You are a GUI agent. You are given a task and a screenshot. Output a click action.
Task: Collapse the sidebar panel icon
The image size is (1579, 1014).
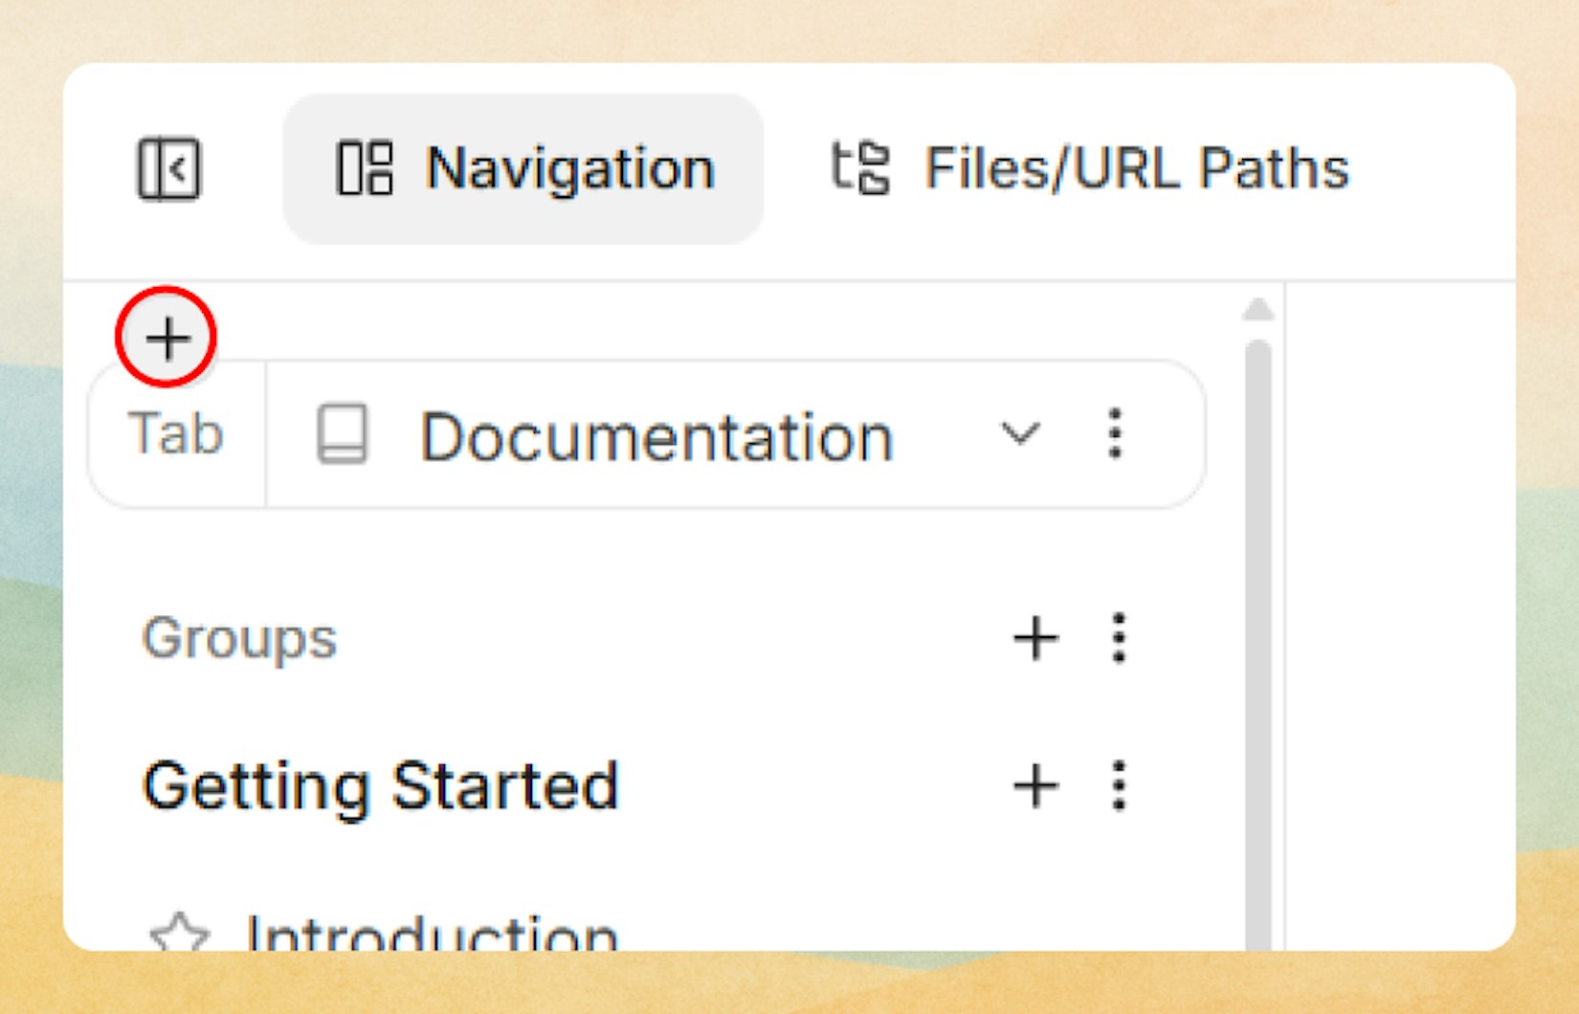pos(172,168)
